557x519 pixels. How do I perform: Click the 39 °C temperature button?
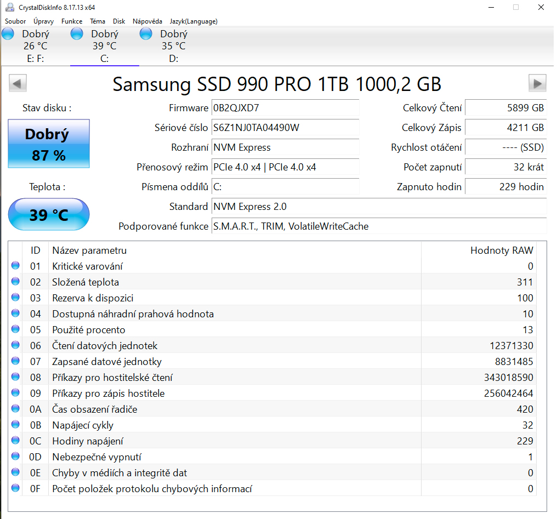click(49, 215)
